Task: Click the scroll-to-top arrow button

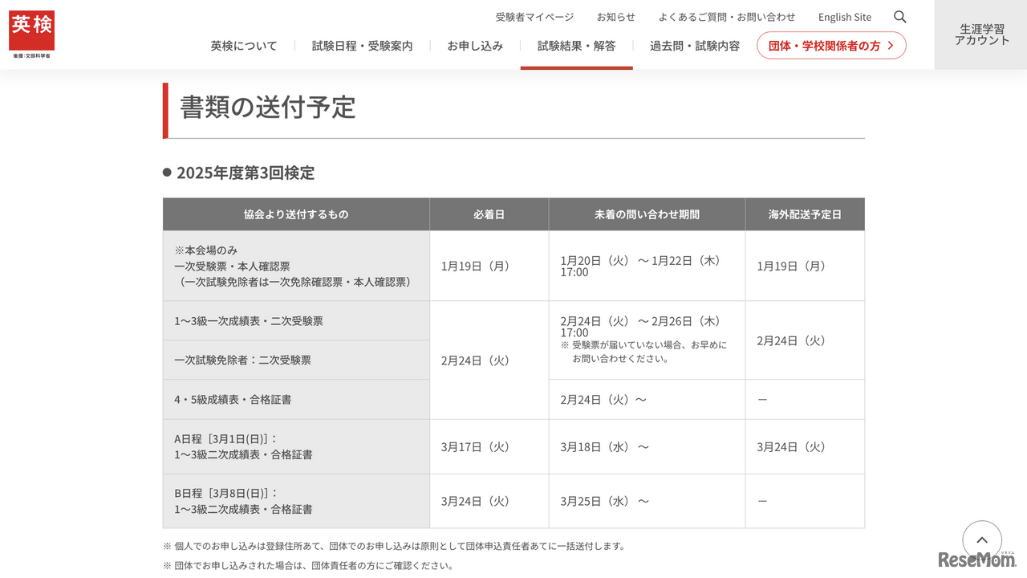Action: pyautogui.click(x=982, y=540)
